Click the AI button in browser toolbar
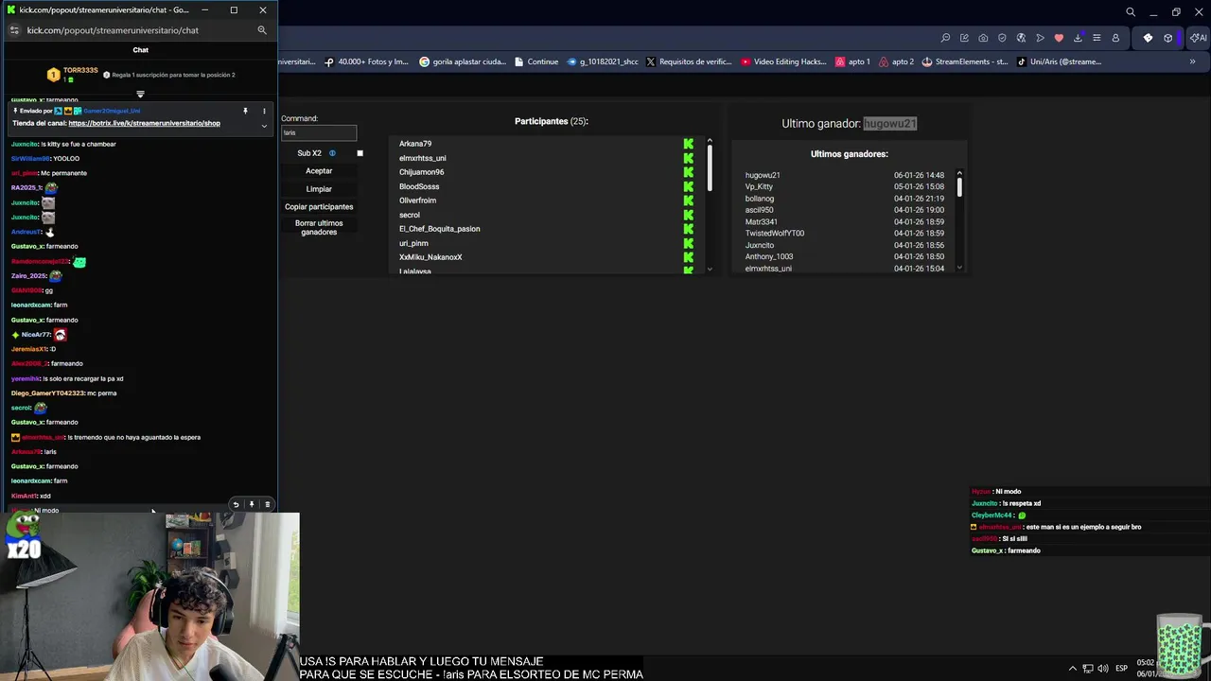Screen dimensions: 1211x681 point(1199,38)
